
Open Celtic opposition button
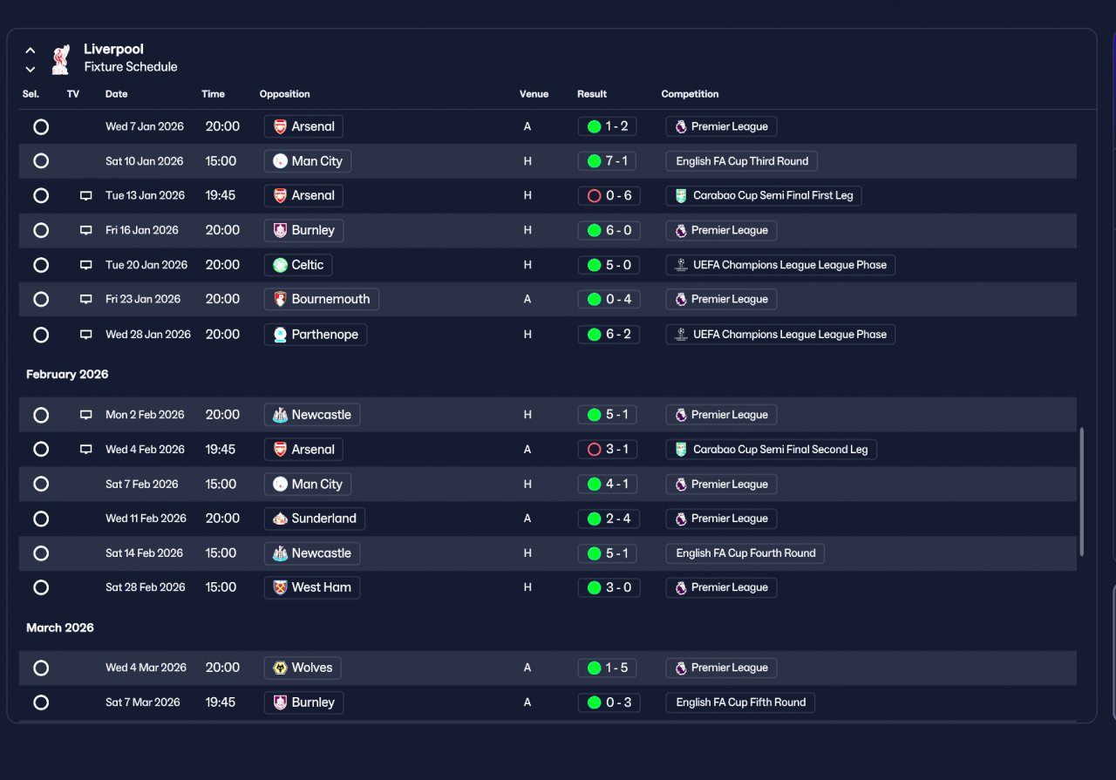coord(298,265)
